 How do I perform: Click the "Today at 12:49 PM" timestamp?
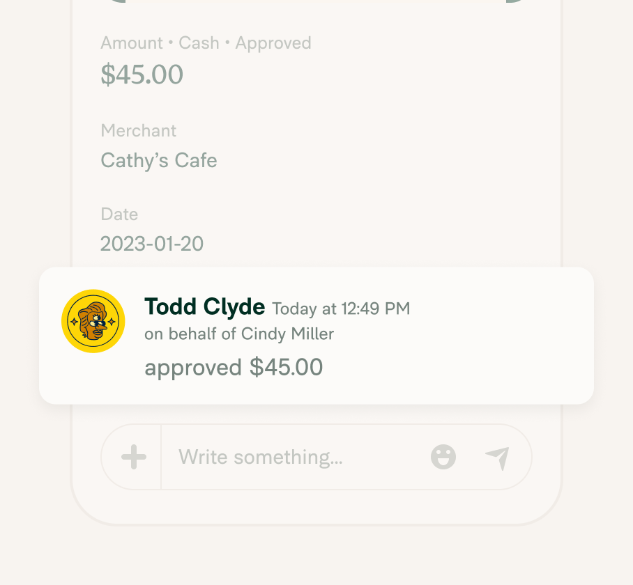coord(341,308)
